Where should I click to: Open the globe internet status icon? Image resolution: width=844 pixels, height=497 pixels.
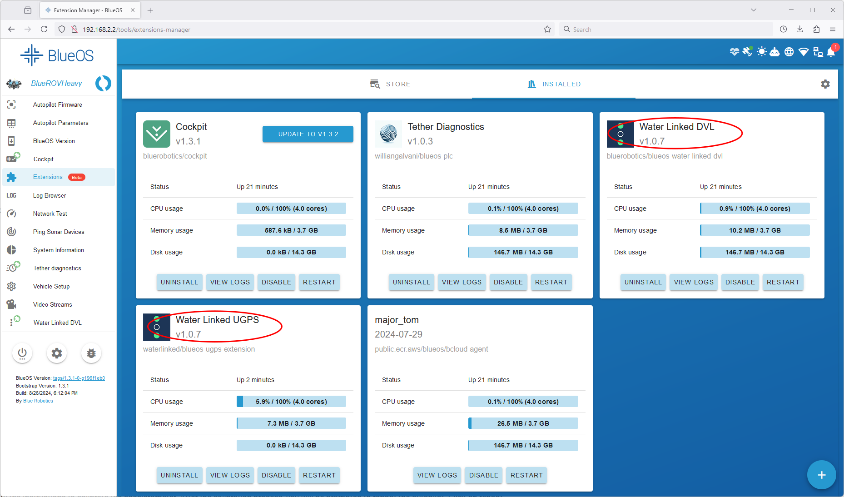click(789, 52)
